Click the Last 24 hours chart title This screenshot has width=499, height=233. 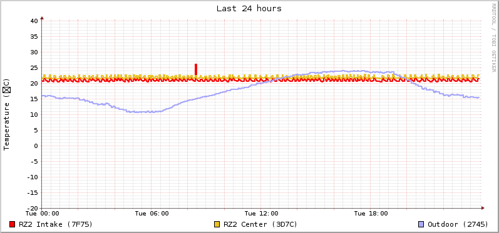pyautogui.click(x=249, y=9)
